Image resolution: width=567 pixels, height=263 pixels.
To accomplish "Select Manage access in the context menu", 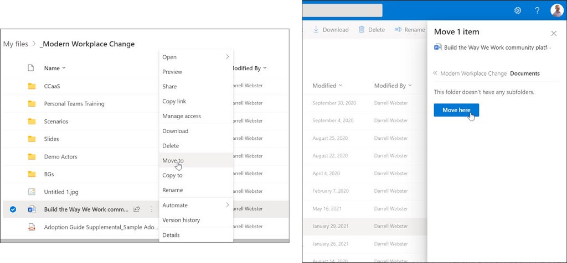I will pos(196,116).
